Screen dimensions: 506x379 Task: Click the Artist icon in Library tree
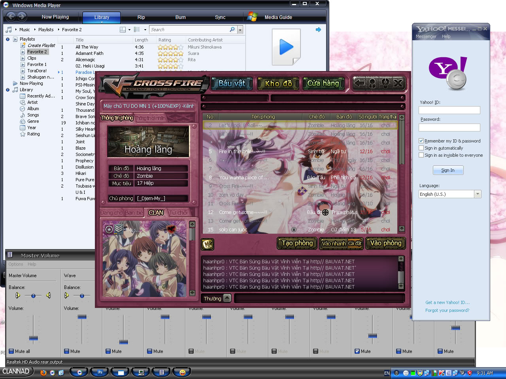(23, 102)
